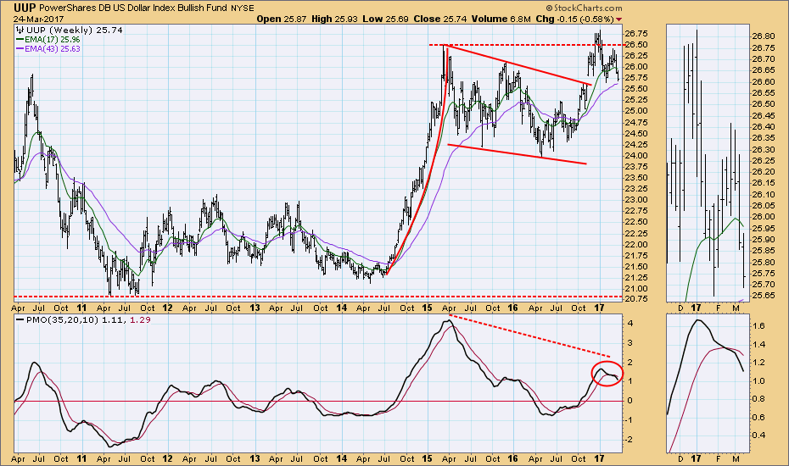Click the red down-arrow change indicator
Screen dimensions: 789x466
coord(619,19)
